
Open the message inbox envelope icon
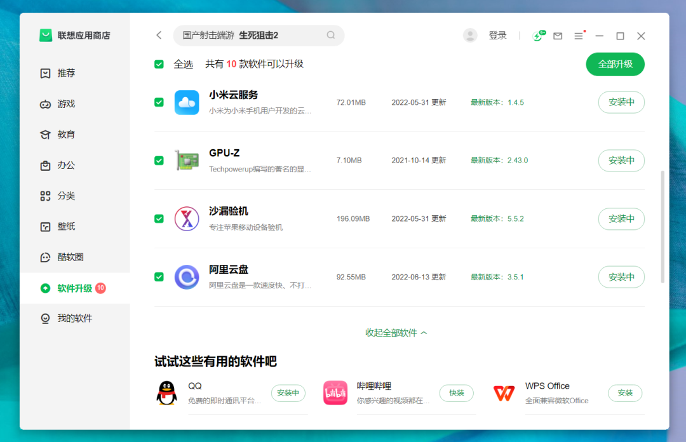[x=558, y=36]
